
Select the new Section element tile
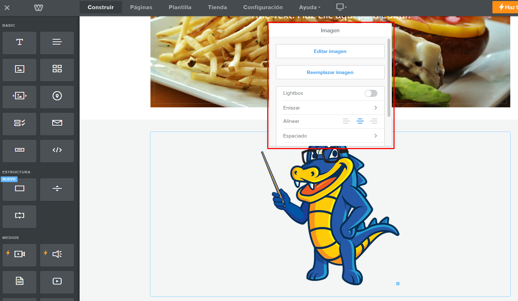tap(20, 189)
